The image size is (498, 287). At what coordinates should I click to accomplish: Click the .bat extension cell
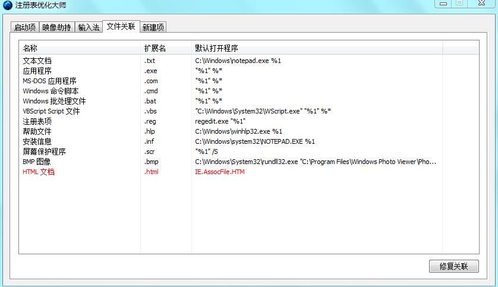click(x=150, y=101)
